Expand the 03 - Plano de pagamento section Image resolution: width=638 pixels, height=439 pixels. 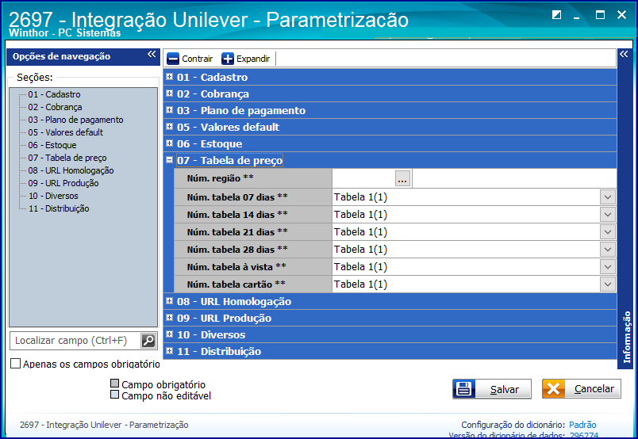click(170, 109)
